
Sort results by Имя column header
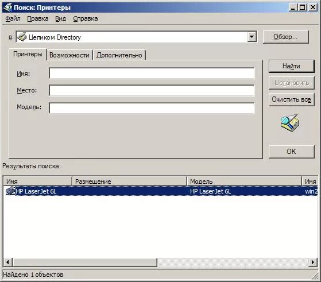point(37,181)
